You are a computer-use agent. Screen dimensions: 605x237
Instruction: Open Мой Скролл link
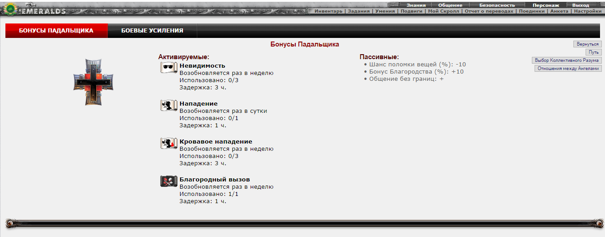tap(443, 11)
